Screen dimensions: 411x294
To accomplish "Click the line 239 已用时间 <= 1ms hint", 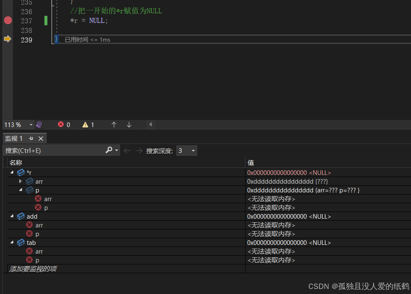I will pyautogui.click(x=88, y=40).
